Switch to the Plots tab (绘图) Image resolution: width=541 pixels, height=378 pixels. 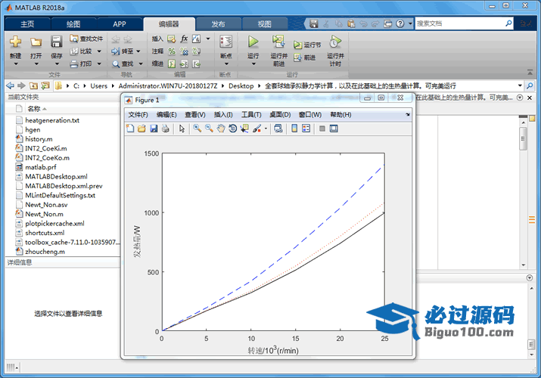[x=73, y=24]
